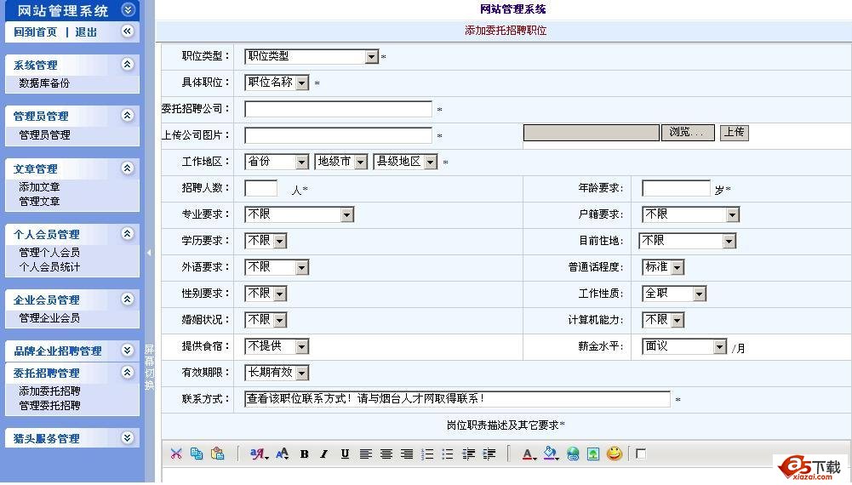852x485 pixels.
Task: Collapse the 委托招聘管理 section
Action: click(127, 372)
